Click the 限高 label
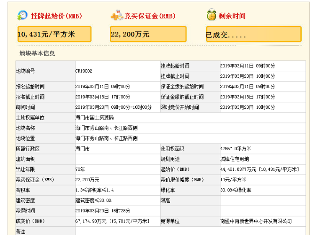This screenshot has height=235, width=310. [165, 201]
